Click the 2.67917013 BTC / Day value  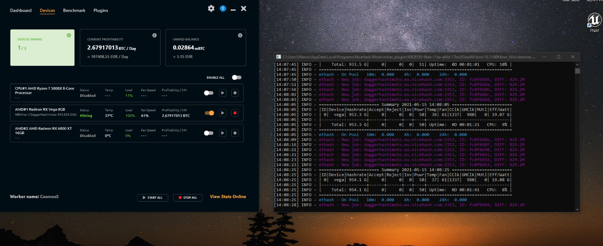tap(112, 48)
